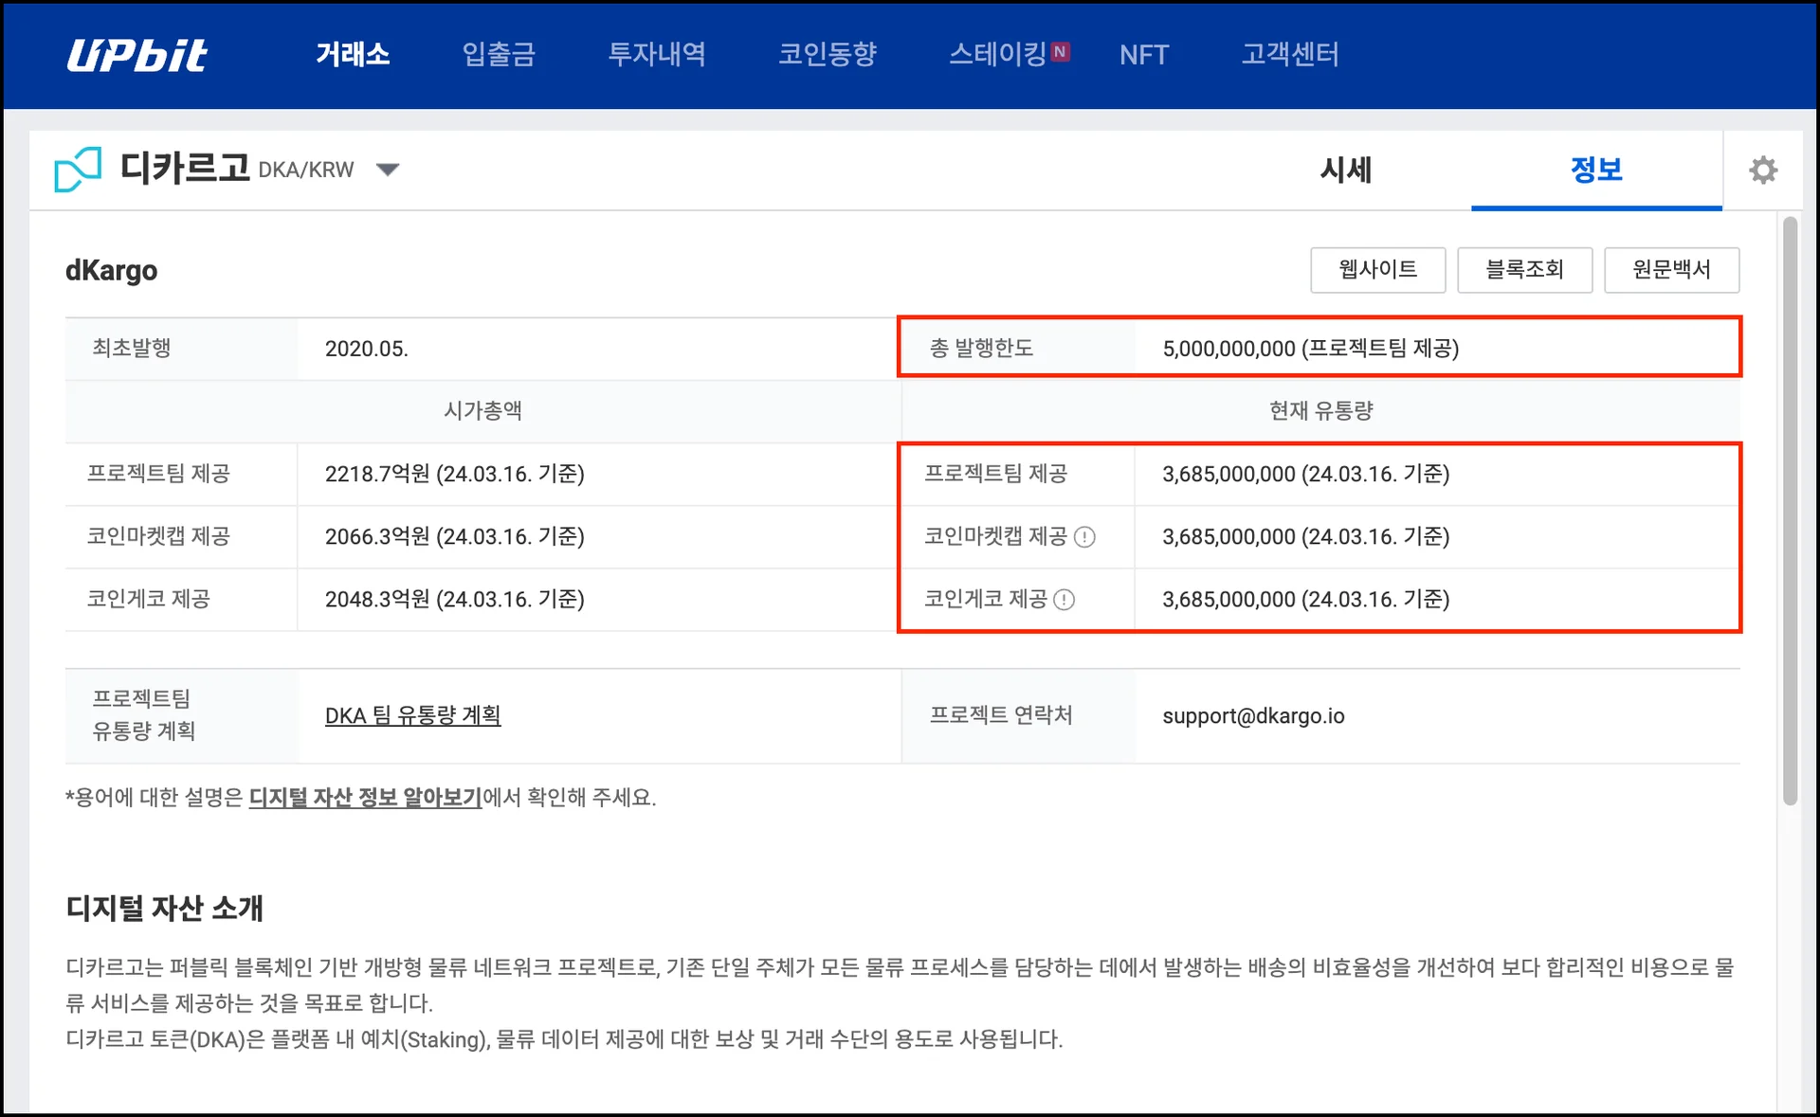Click the UPbit logo

point(137,55)
